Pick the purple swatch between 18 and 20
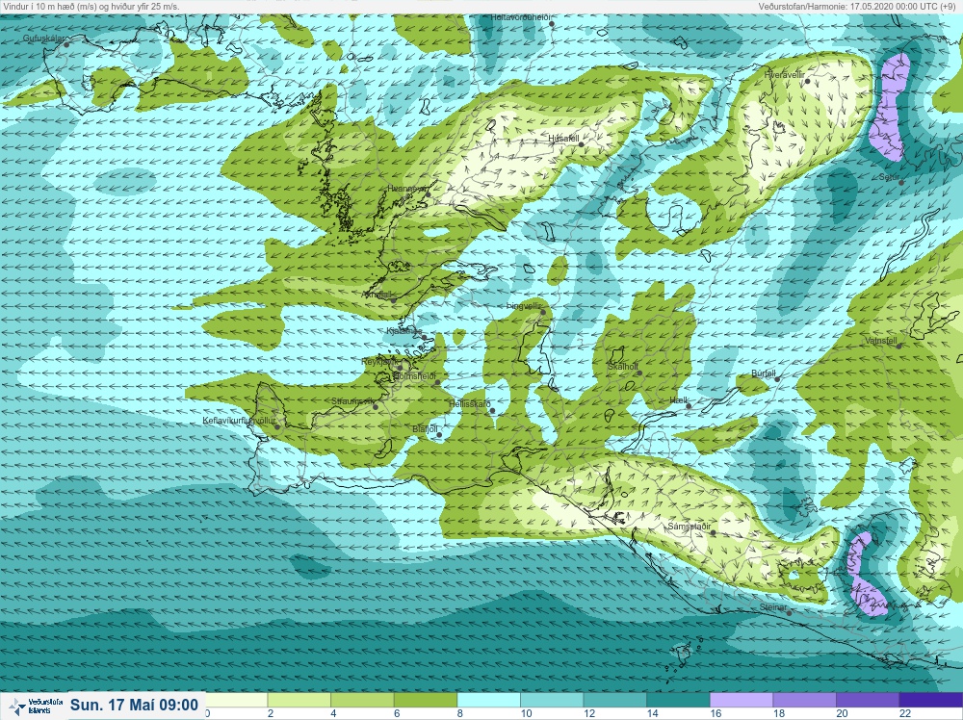This screenshot has width=963, height=720. coord(805,701)
